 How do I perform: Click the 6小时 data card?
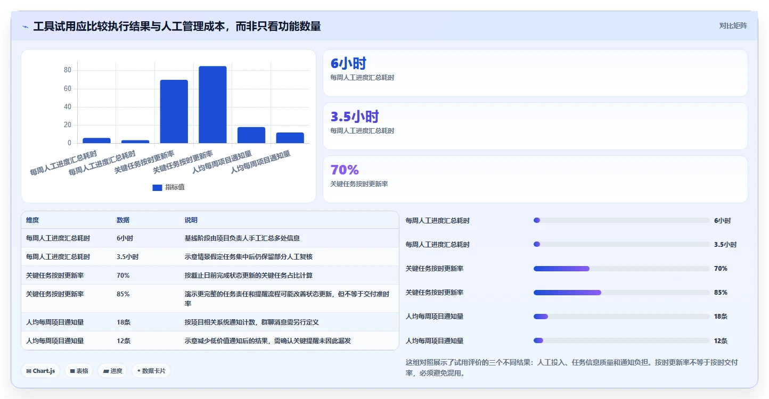[535, 73]
